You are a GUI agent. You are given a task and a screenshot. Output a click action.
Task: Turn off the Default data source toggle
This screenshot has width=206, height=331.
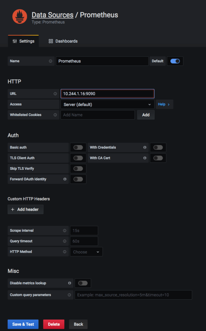(175, 61)
